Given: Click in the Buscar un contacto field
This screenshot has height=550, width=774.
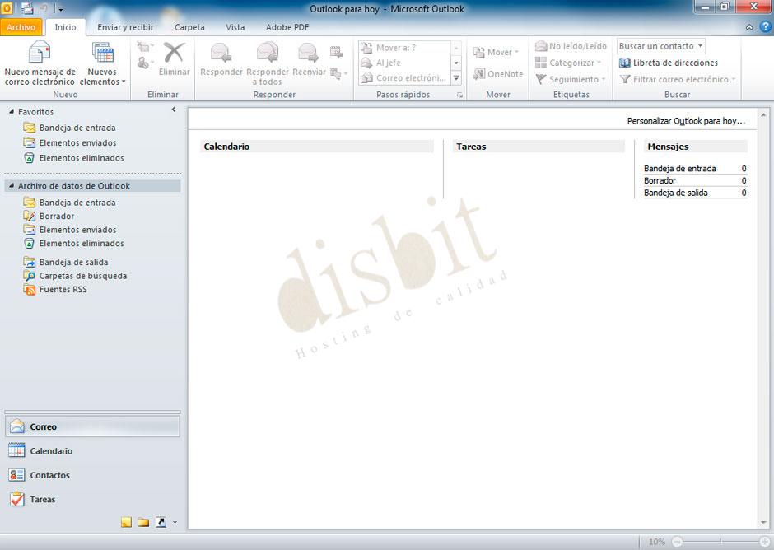Looking at the screenshot, I should point(655,45).
